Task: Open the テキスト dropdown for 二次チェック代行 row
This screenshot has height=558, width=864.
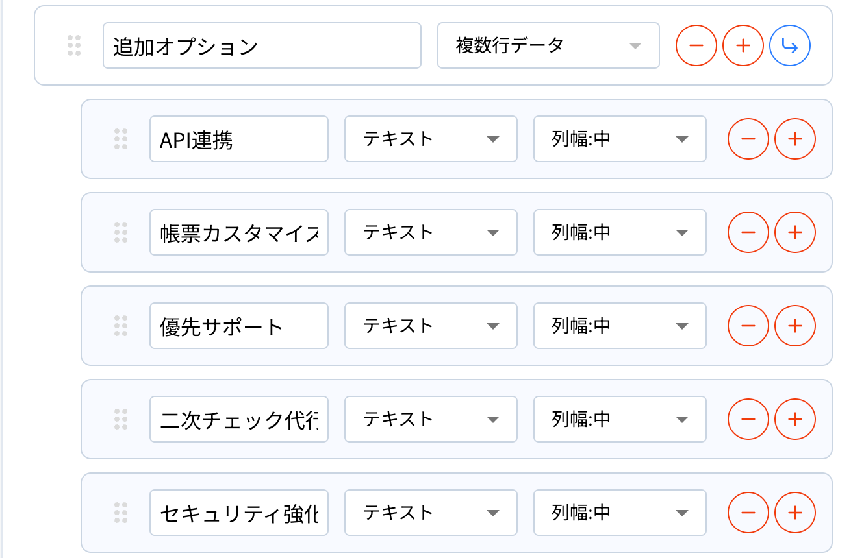Action: point(430,419)
